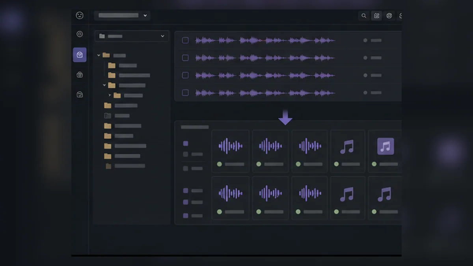Open the first waveform card in top grid row
The image size is (473, 266).
coord(231,151)
